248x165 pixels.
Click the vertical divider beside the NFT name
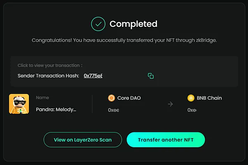[92, 104]
